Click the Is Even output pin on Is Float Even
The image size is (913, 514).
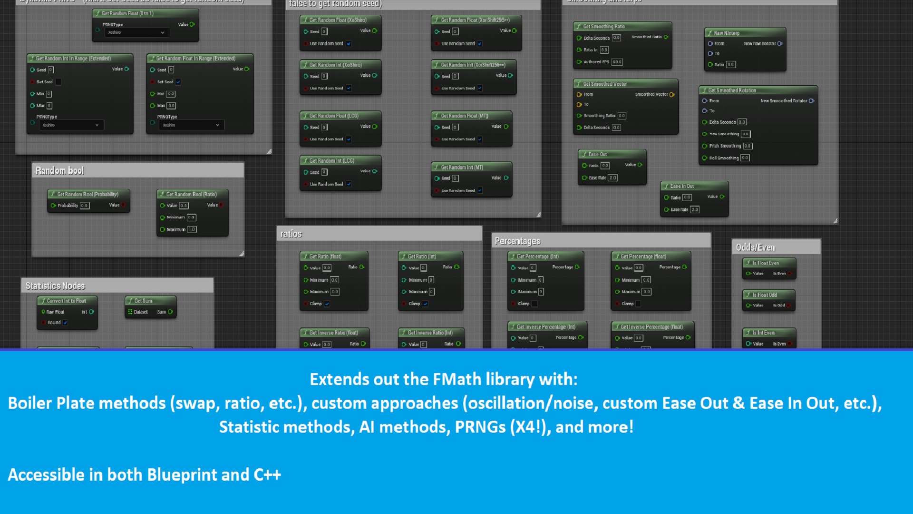point(790,274)
